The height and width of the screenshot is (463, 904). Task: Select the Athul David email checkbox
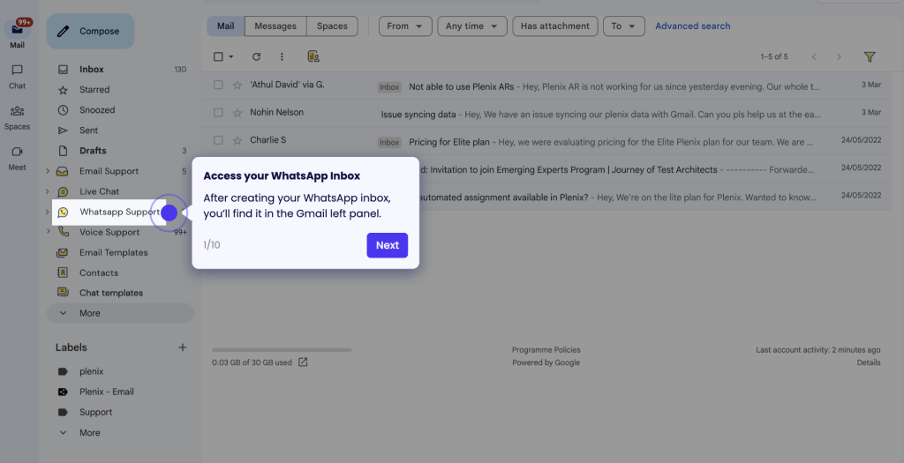218,85
